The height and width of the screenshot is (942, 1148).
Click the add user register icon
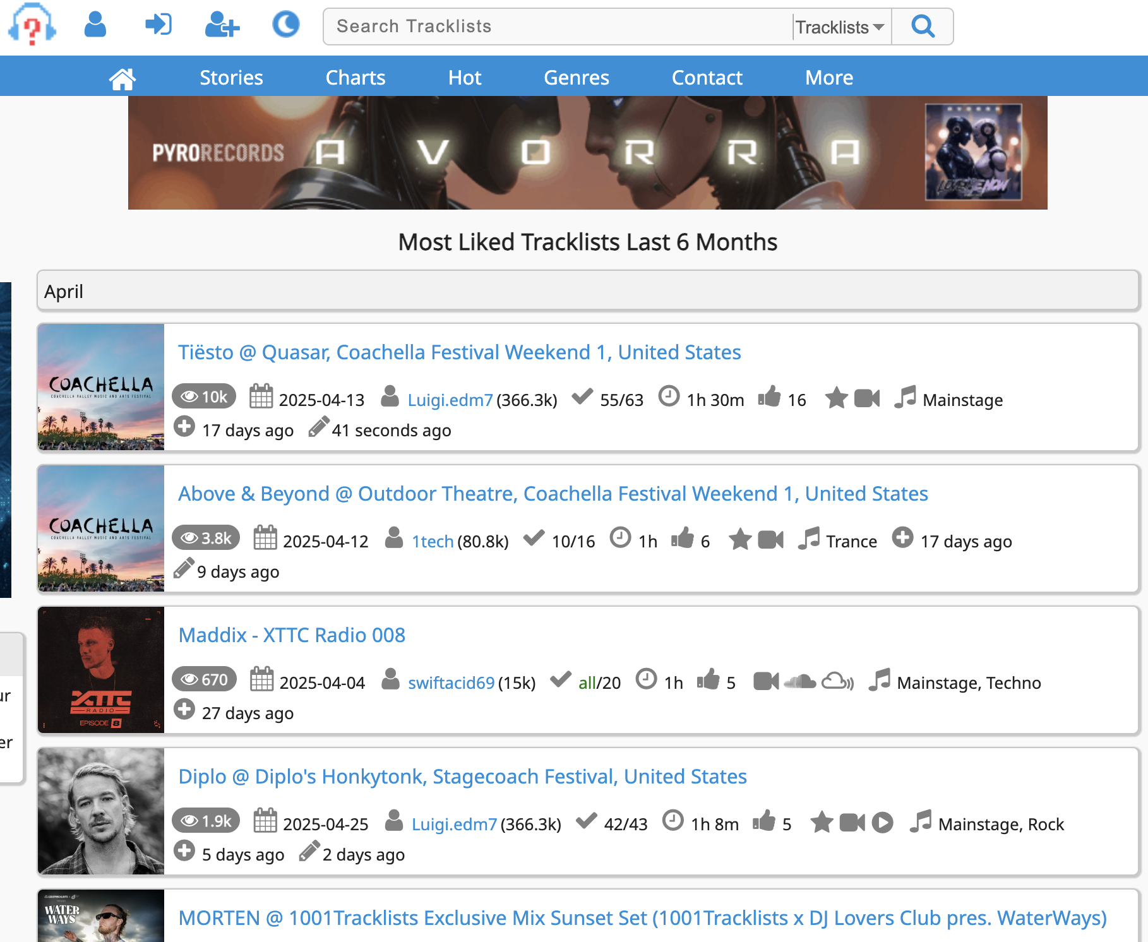click(x=222, y=25)
